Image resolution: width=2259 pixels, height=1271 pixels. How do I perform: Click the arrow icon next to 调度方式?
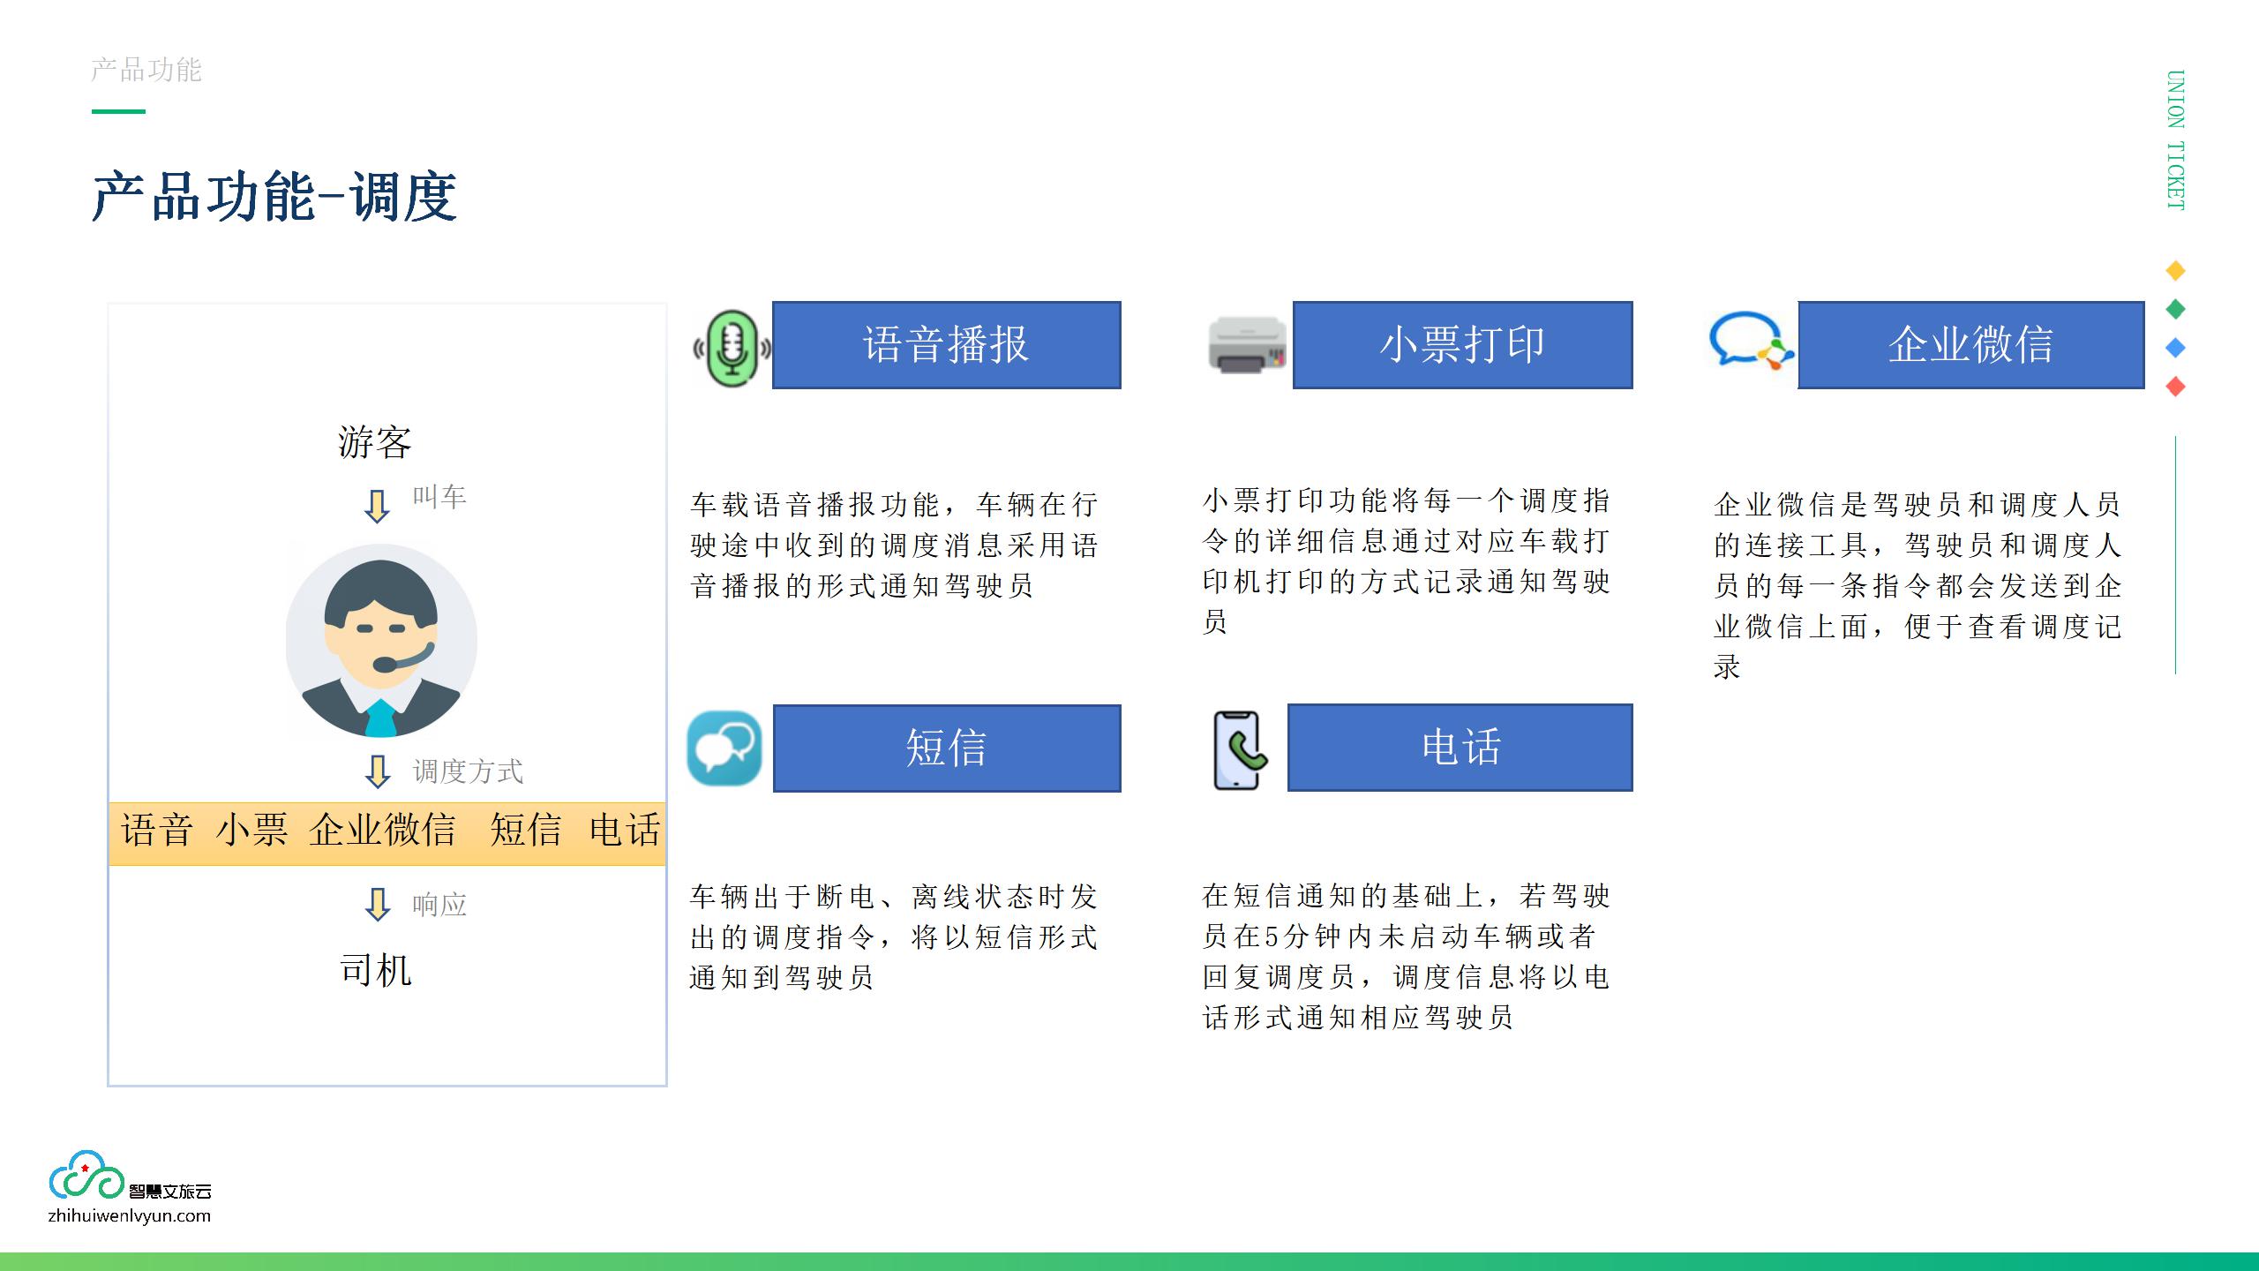[x=378, y=771]
